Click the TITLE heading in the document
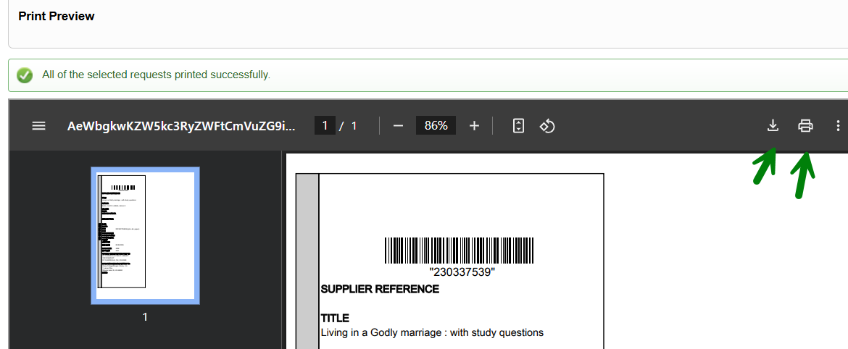 pos(336,318)
